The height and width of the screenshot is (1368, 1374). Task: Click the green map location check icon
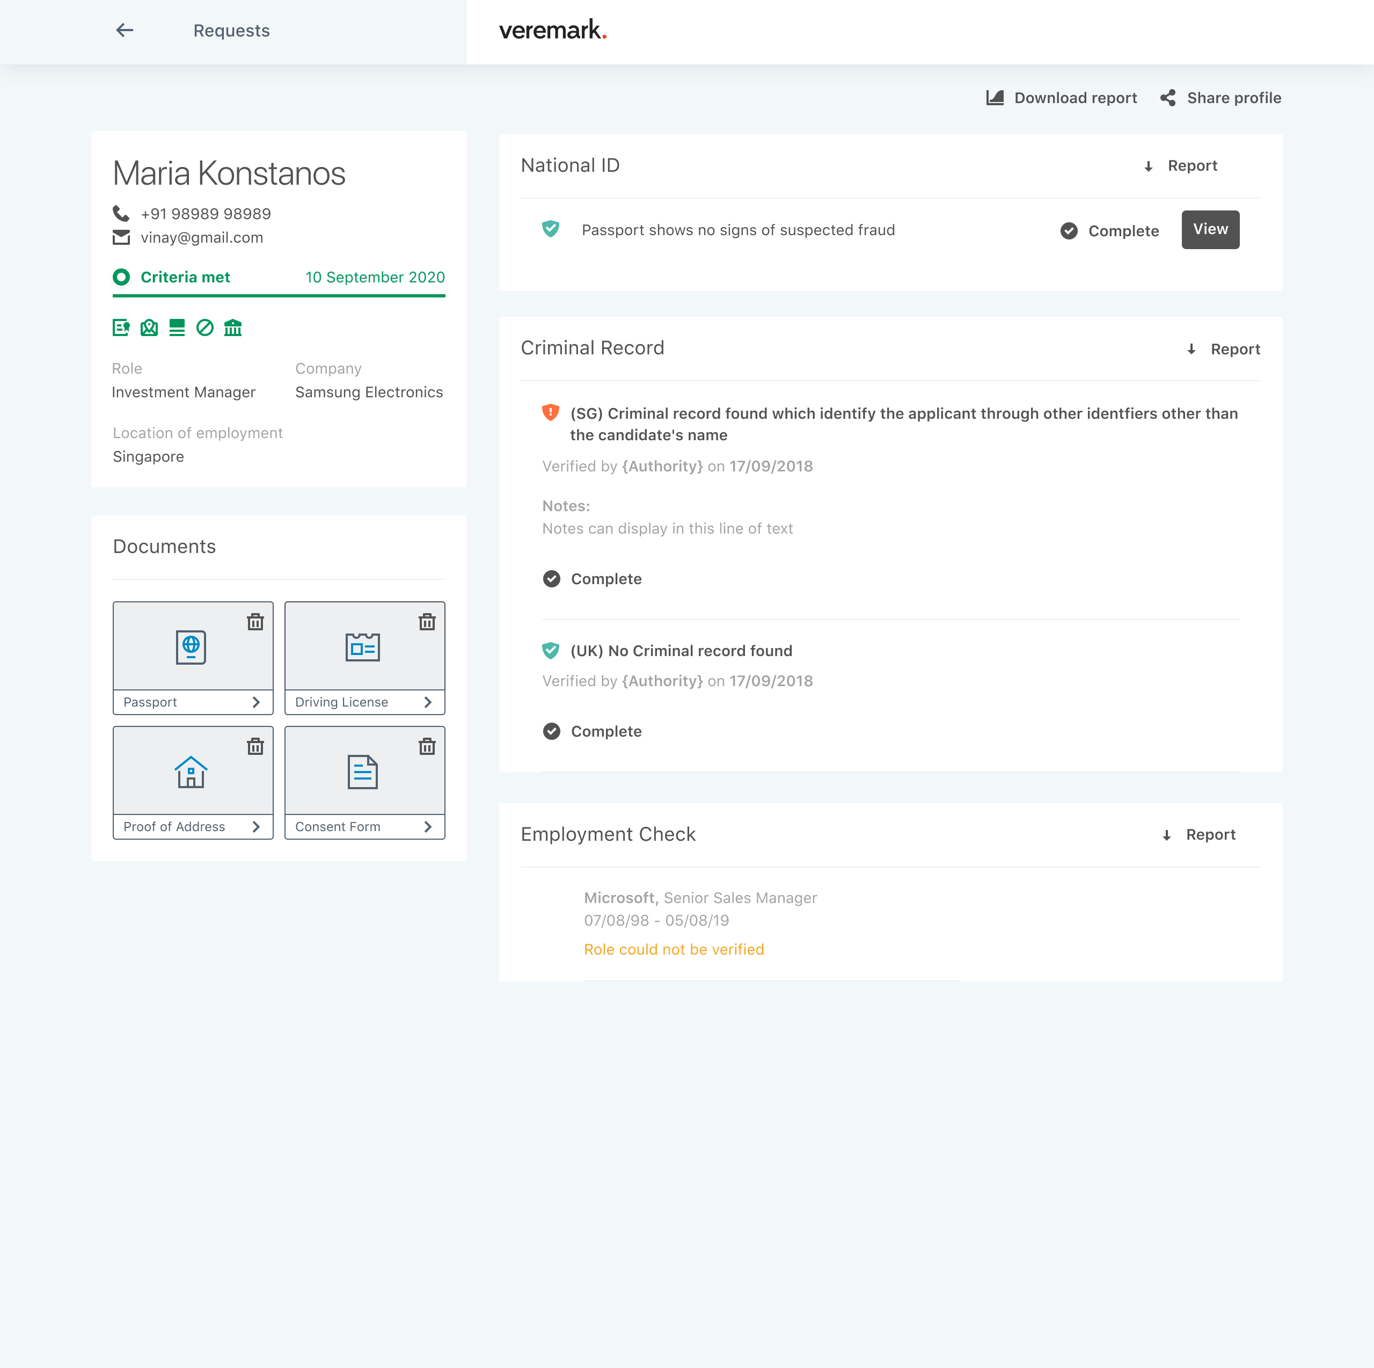pyautogui.click(x=149, y=328)
